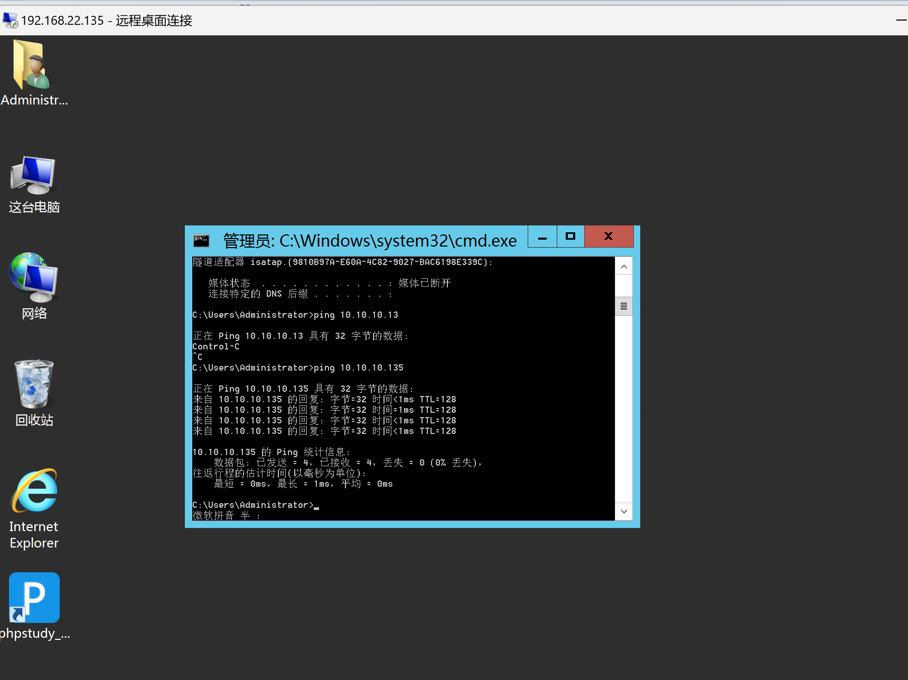Click the 回收站 recycle bin icon
This screenshot has width=908, height=680.
click(34, 384)
